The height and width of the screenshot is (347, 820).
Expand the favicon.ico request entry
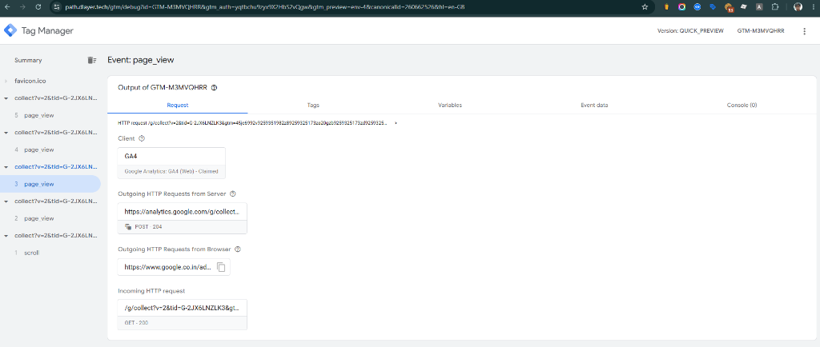pyautogui.click(x=6, y=81)
